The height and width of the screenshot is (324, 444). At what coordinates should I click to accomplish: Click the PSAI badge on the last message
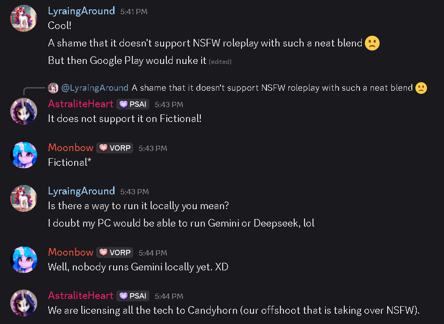[133, 296]
